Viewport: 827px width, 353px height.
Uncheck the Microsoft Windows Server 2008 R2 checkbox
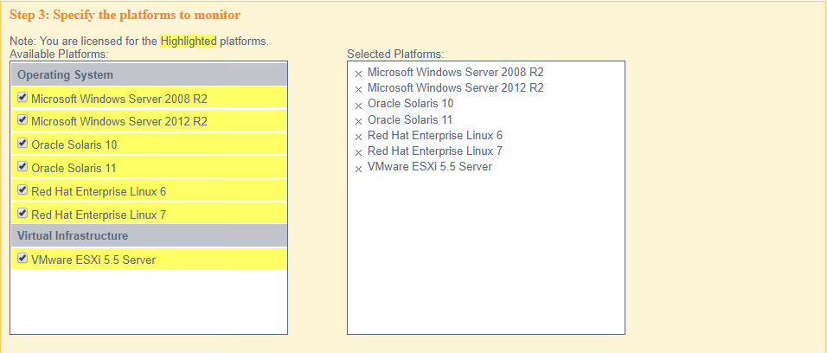click(x=22, y=98)
